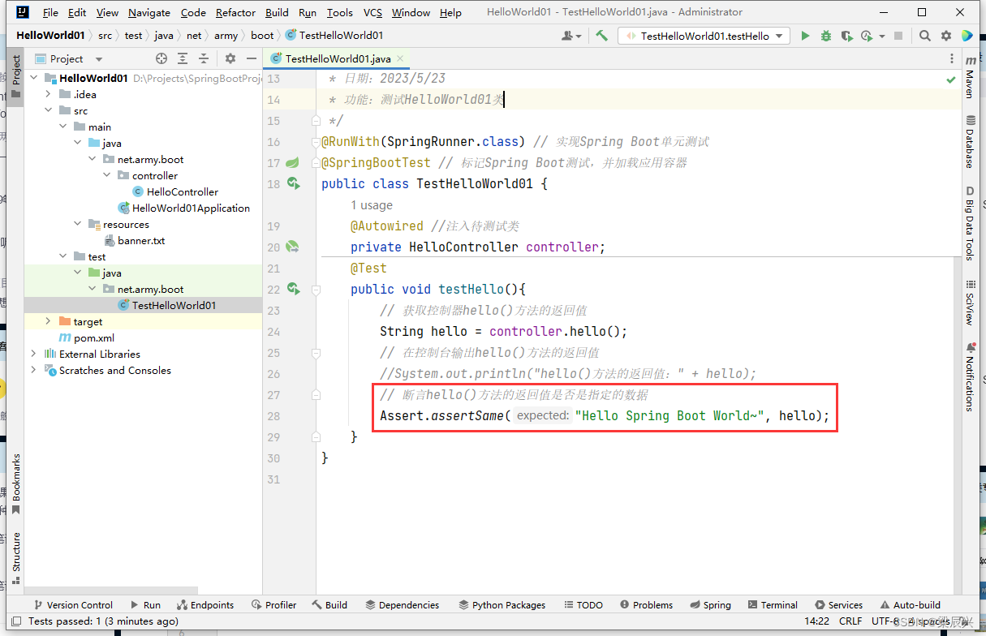Open Maven tool window on right strip
Screen dimensions: 986x636
pyautogui.click(x=970, y=77)
